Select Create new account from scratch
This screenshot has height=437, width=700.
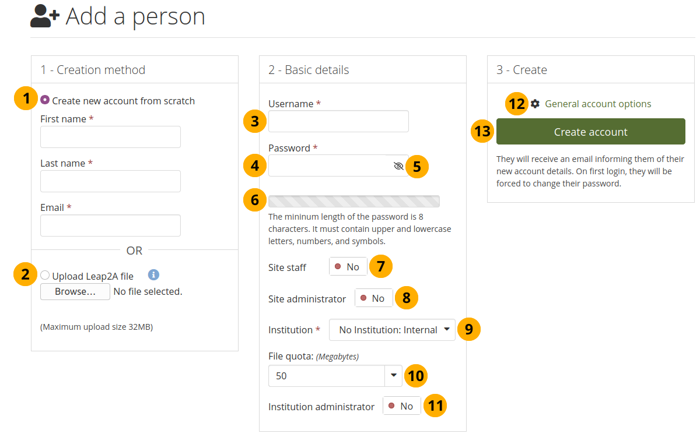[45, 100]
